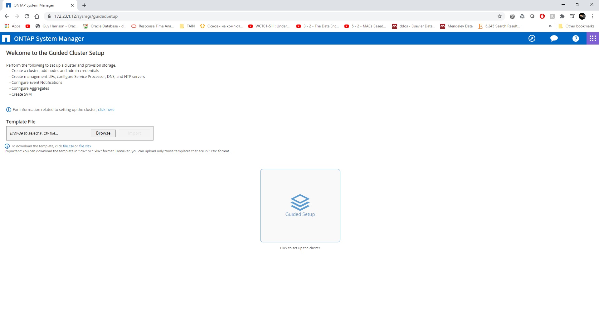
Task: Click the browser Home icon
Action: (x=37, y=16)
